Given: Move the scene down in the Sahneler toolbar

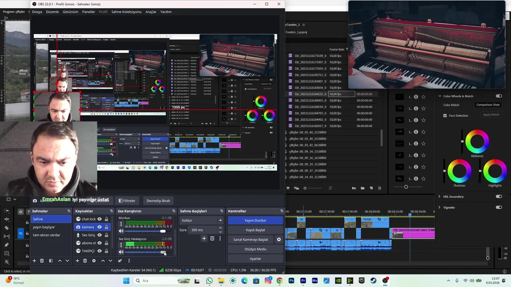Looking at the screenshot, I should pyautogui.click(x=67, y=261).
